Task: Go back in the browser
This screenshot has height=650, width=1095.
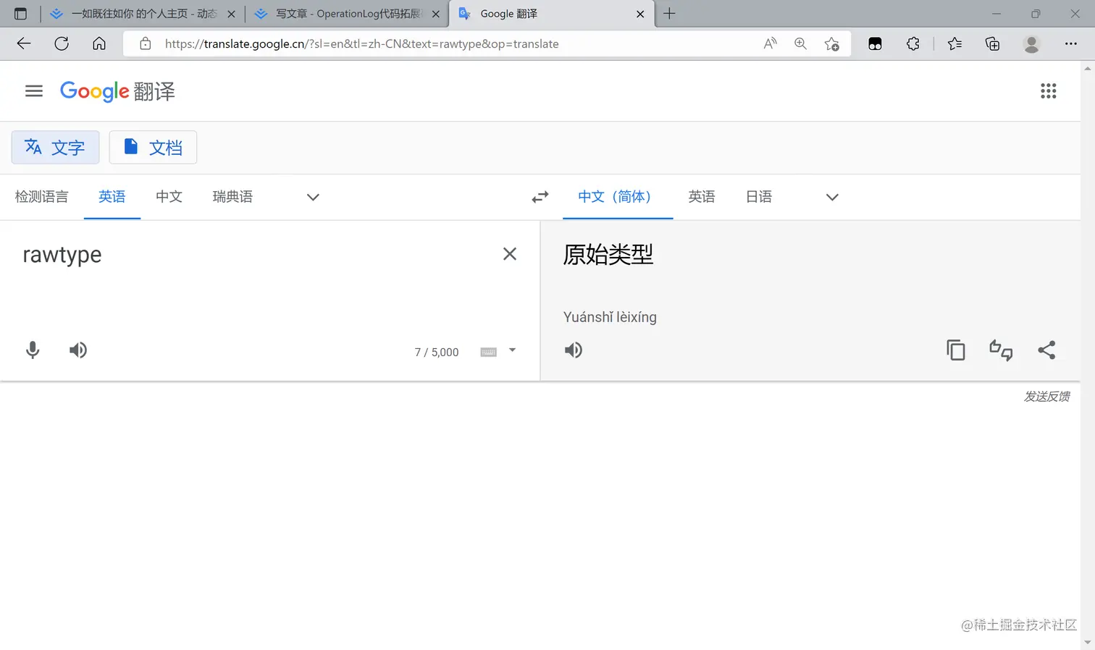Action: pos(24,43)
